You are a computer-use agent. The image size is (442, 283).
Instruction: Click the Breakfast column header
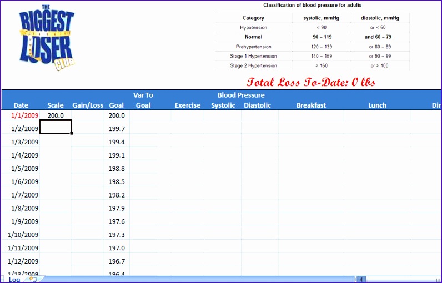(311, 105)
